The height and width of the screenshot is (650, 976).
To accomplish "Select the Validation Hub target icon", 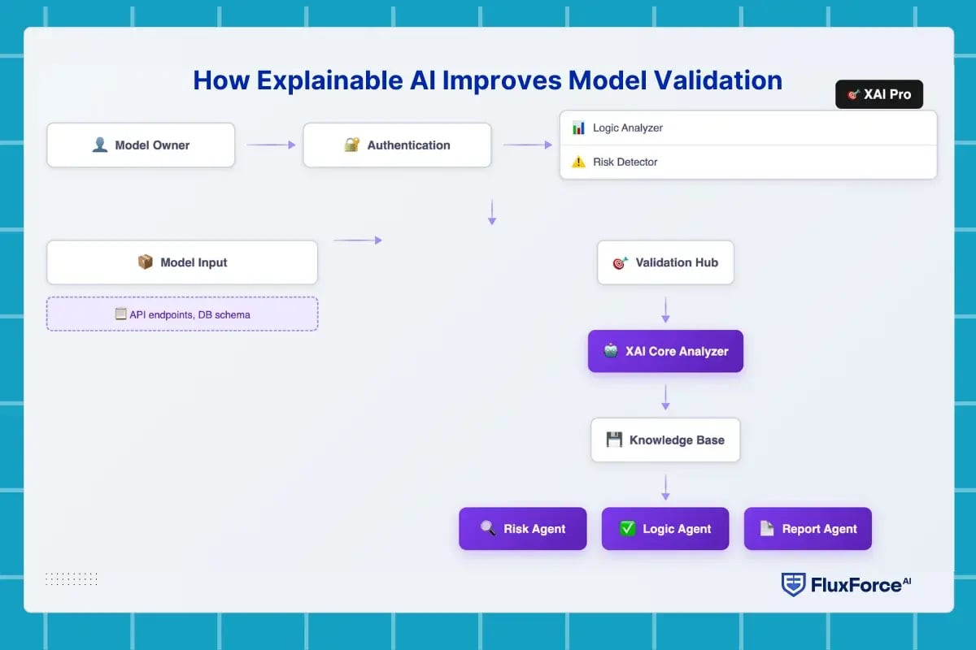I will [x=620, y=262].
